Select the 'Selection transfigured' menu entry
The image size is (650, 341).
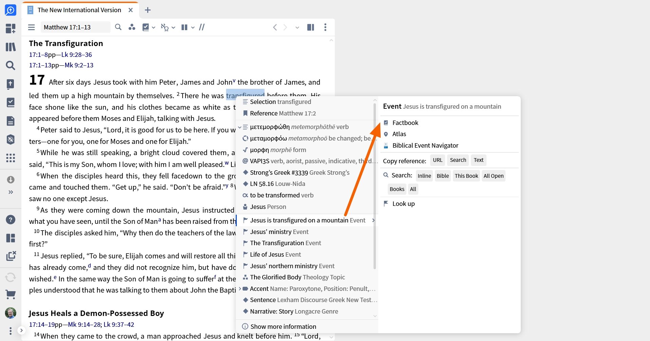tap(306, 102)
